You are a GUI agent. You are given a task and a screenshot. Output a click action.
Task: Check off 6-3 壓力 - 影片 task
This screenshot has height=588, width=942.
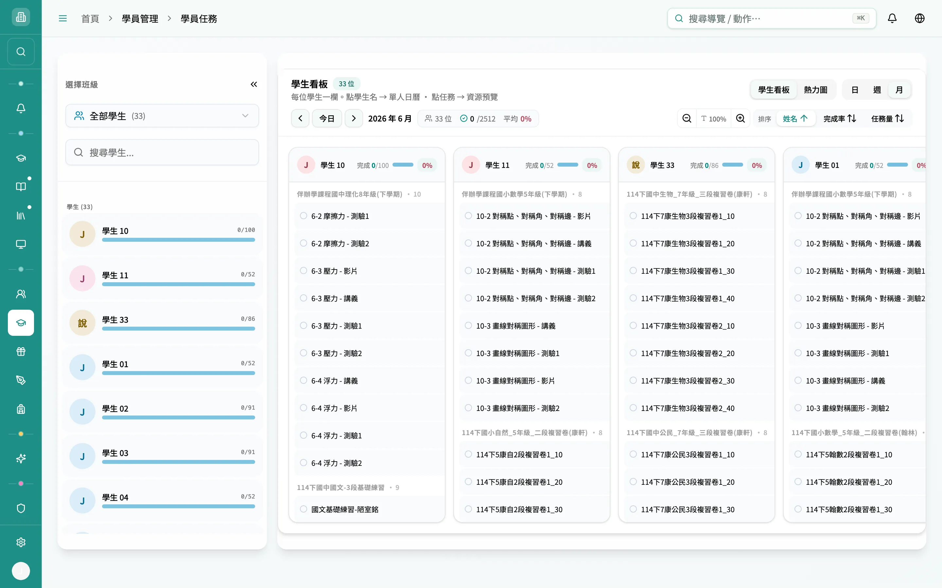[304, 271]
